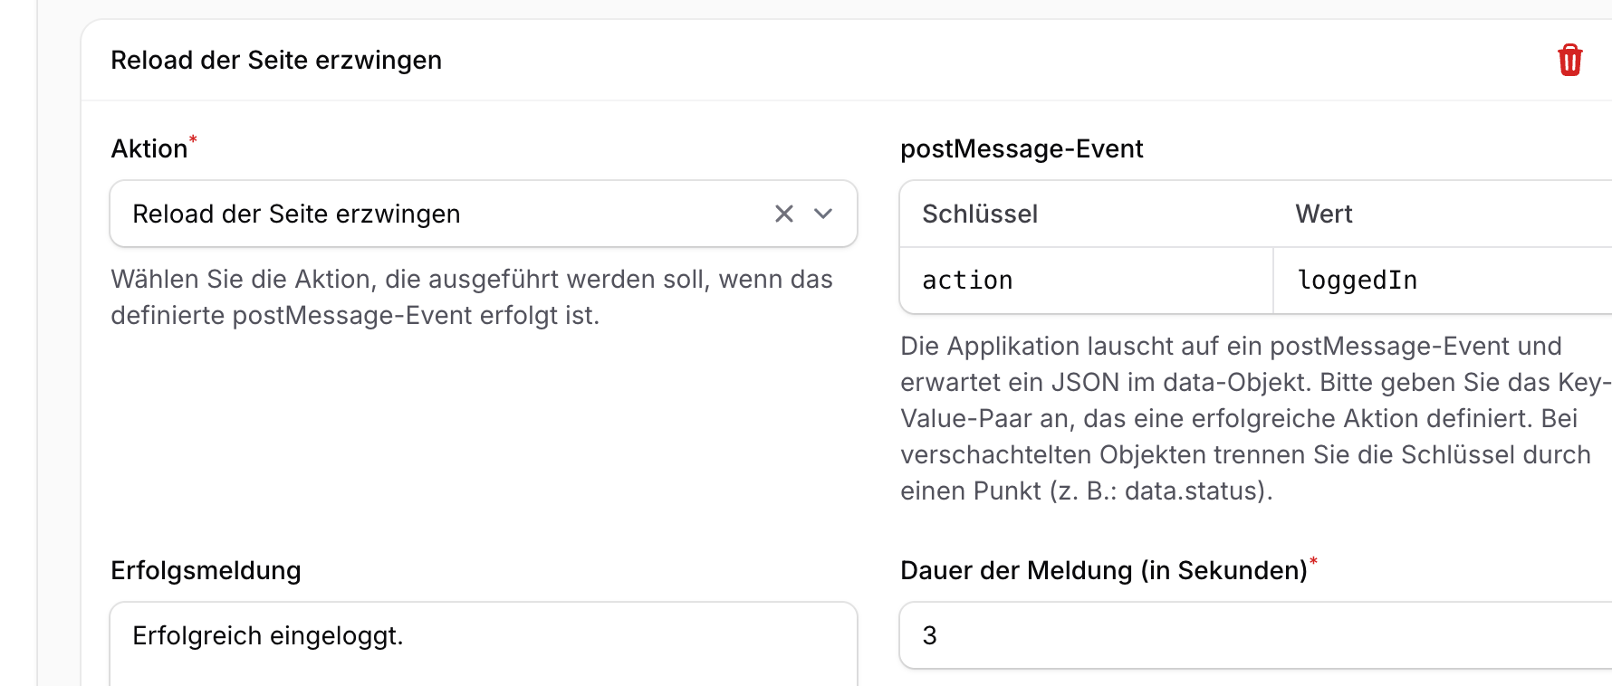The image size is (1612, 686).
Task: Click the 'Dauer der Meldung (in Sekunden)' label
Action: 1104,570
